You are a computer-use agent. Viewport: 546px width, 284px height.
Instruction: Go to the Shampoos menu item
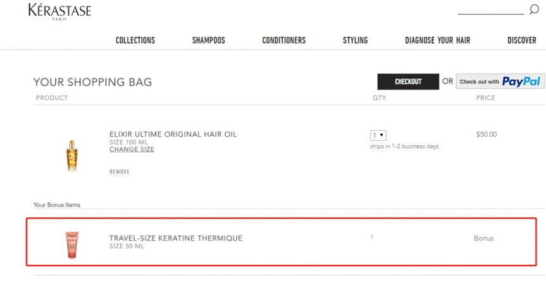tap(208, 40)
